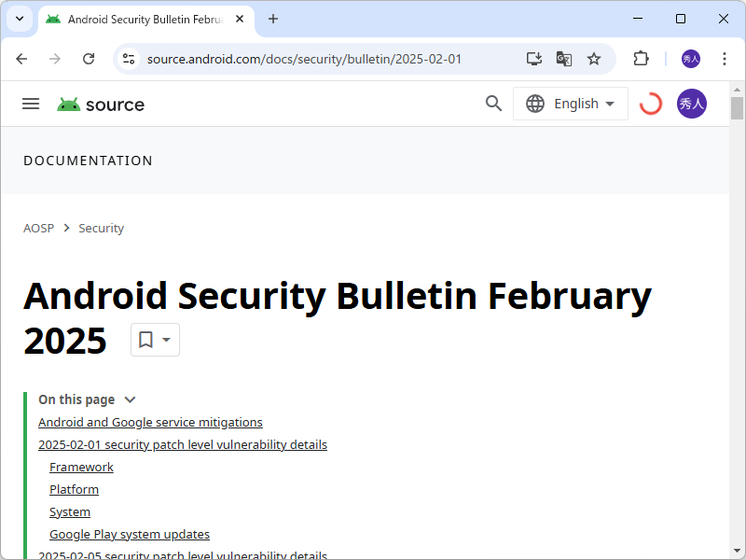Open the English language dropdown

point(571,104)
